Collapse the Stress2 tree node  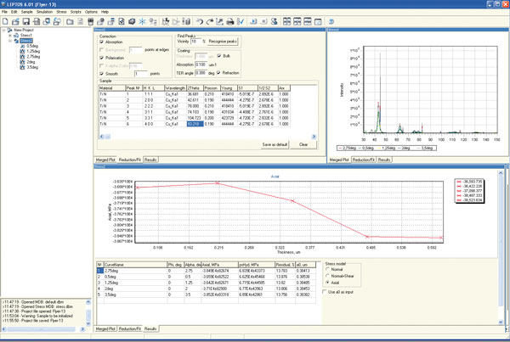click(x=12, y=41)
